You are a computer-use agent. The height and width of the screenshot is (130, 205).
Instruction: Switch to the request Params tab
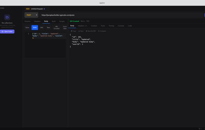pos(28,21)
